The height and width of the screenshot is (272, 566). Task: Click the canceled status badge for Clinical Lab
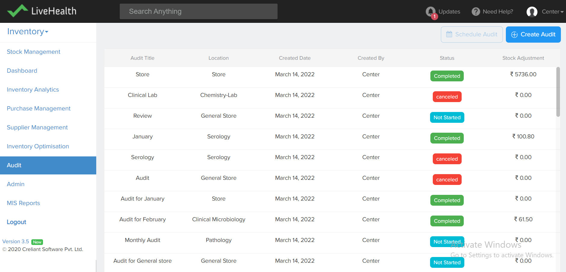coord(447,97)
